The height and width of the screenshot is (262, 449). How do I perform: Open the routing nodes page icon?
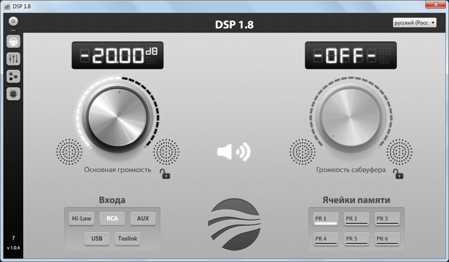pos(13,76)
